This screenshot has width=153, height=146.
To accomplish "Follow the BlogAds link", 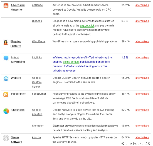I will [x=37, y=21].
